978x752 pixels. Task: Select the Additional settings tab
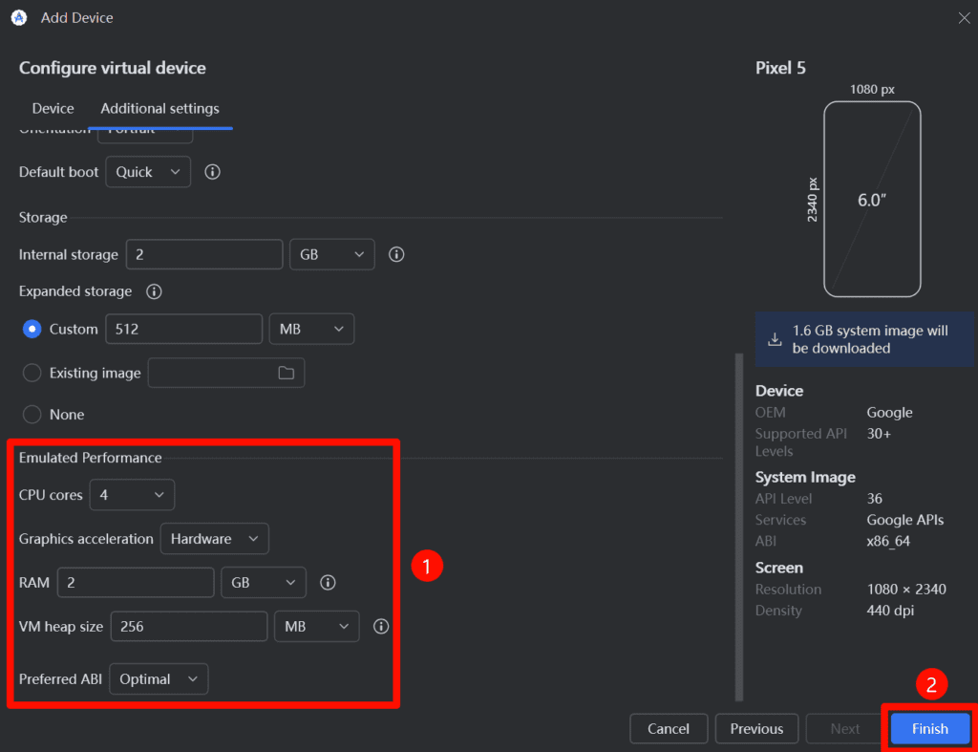click(x=159, y=109)
